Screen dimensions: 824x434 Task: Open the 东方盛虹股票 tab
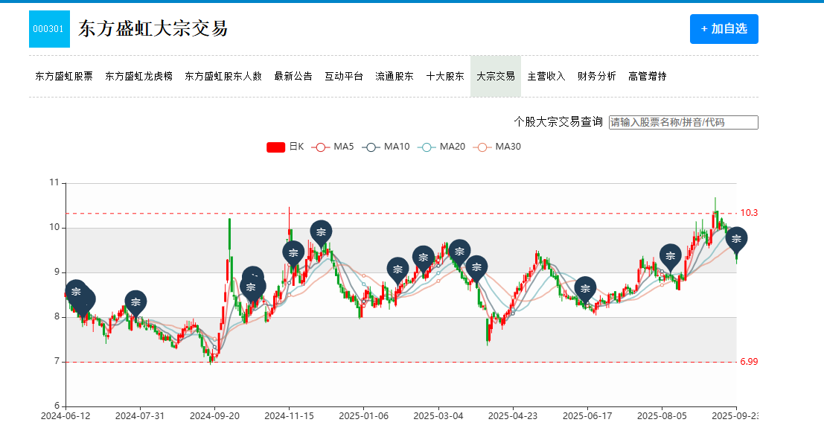[x=63, y=76]
